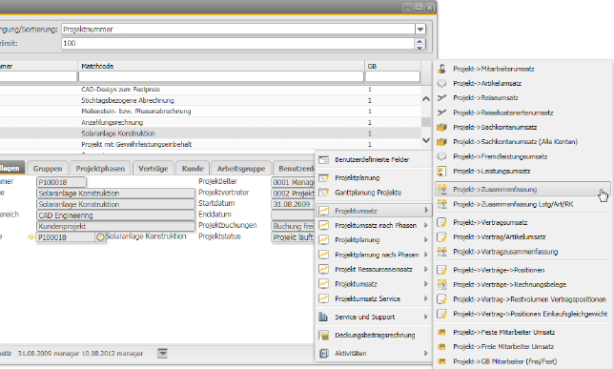Image resolution: width=614 pixels, height=369 pixels.
Task: Click the Projekt->Verträge->Positionen icon
Action: (441, 270)
